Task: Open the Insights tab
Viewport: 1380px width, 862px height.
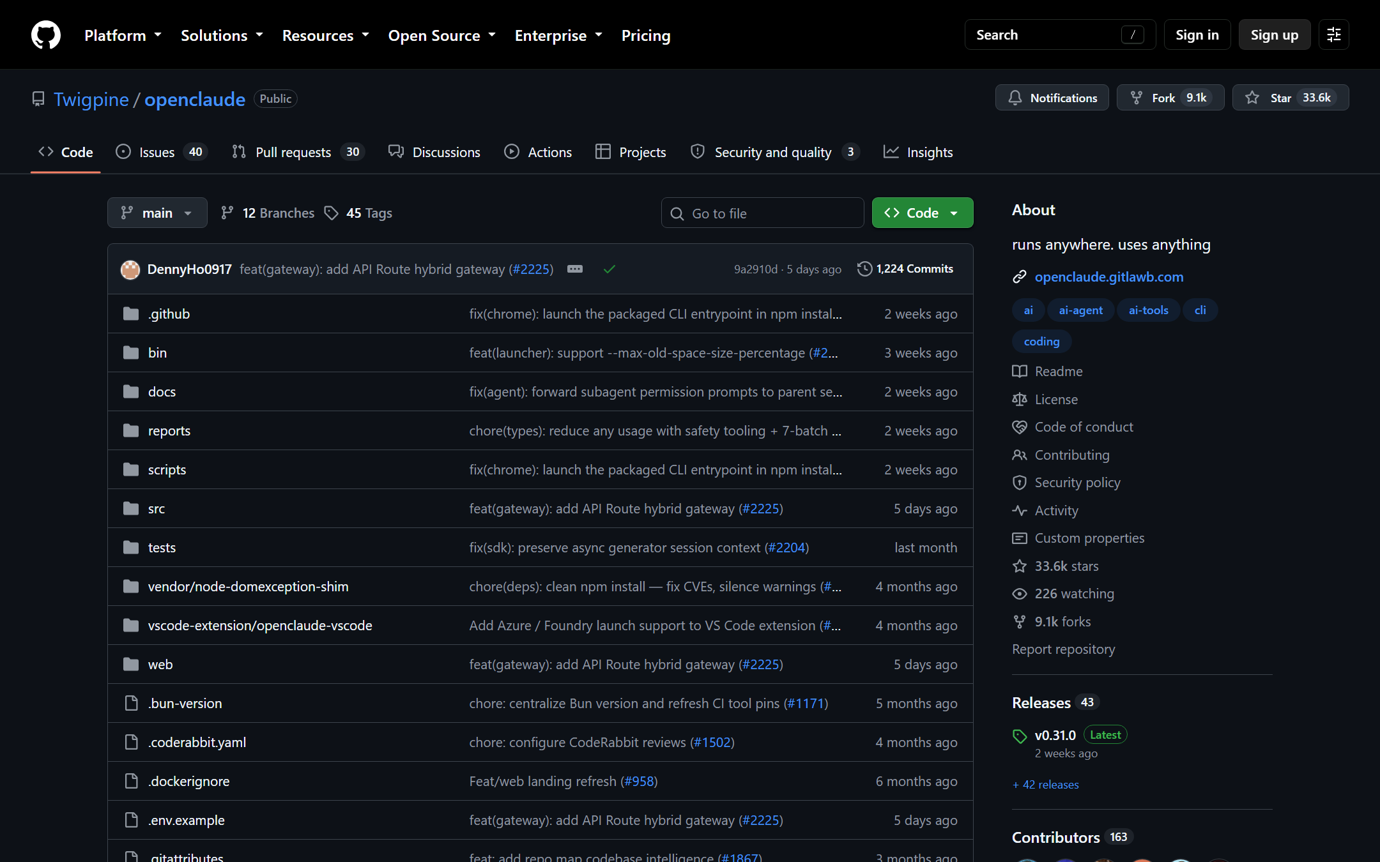Action: click(918, 152)
